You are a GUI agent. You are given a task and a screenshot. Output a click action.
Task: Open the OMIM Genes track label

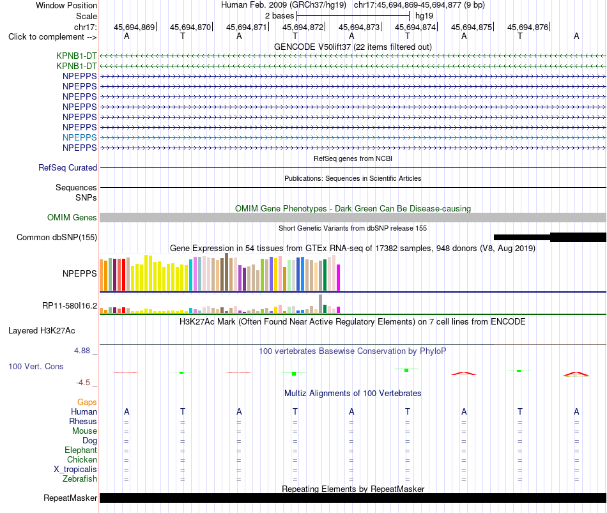click(x=72, y=218)
